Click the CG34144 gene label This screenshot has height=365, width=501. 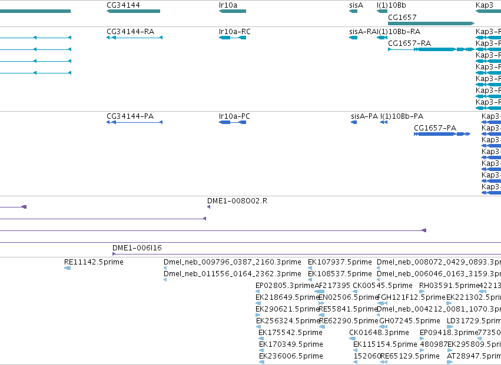pos(123,5)
